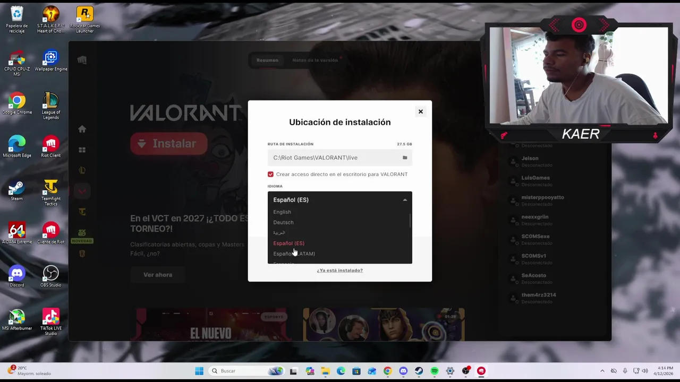
Task: Open volume control in system tray
Action: click(x=645, y=371)
